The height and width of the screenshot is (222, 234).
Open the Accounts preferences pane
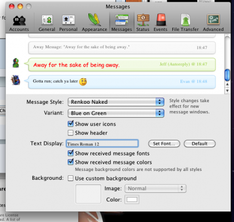coord(19,23)
